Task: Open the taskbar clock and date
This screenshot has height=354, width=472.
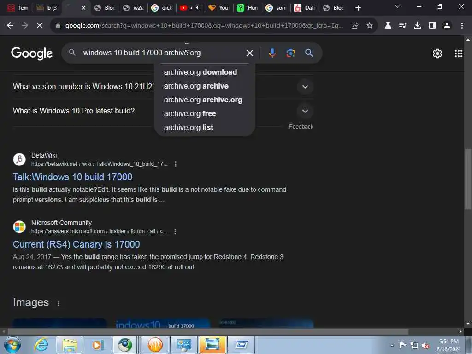Action: (x=448, y=345)
